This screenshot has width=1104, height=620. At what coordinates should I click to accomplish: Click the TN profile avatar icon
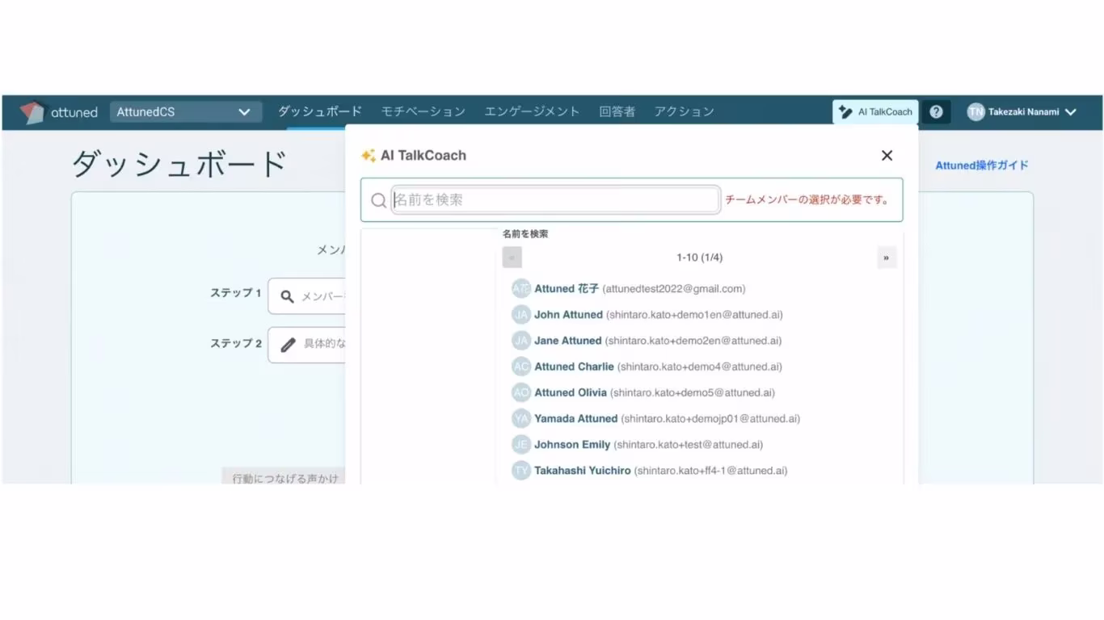975,112
